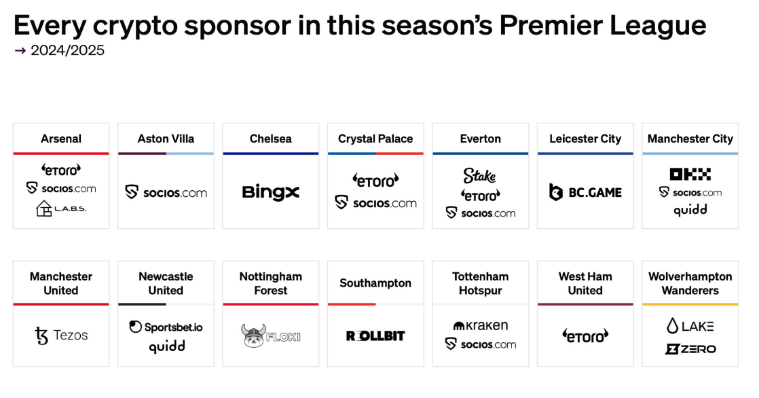Click the Floki viking logo under Nottingham Forest
The image size is (759, 398).
coord(271,336)
